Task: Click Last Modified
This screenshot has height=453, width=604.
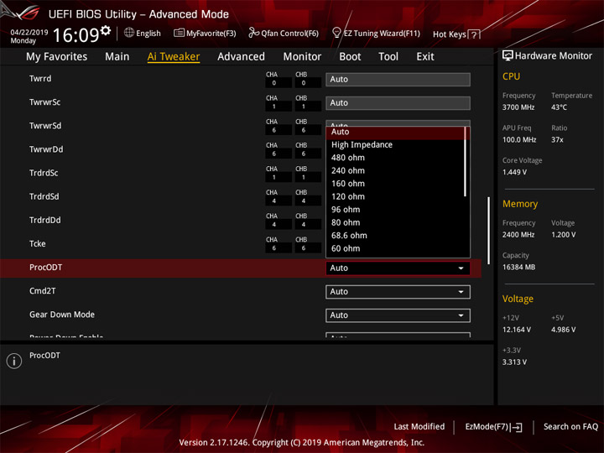Action: click(419, 427)
